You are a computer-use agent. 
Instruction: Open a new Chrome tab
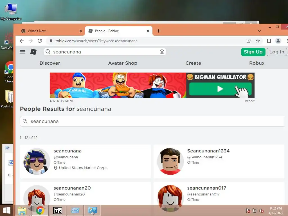pyautogui.click(x=159, y=31)
